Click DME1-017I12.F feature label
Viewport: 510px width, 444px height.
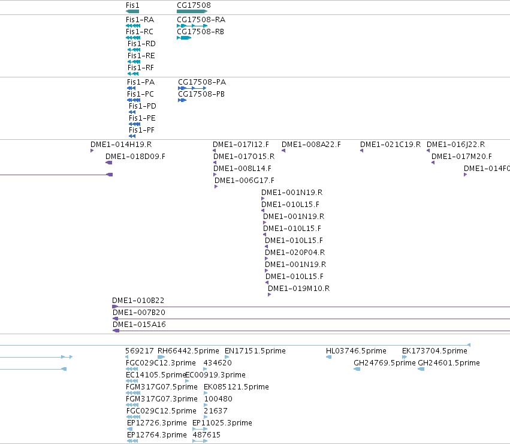241,145
